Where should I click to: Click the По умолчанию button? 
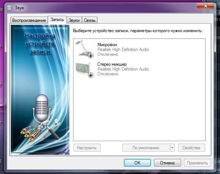[146, 148]
